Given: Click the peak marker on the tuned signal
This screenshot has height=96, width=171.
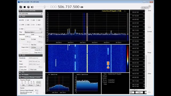Looking at the screenshot, I should click(x=87, y=27).
